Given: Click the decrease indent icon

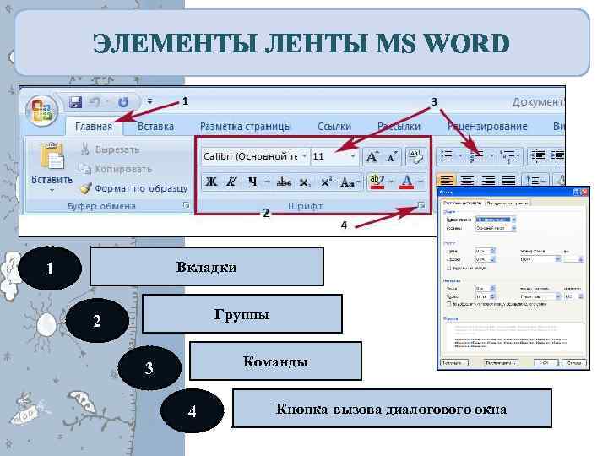Looking at the screenshot, I should (537, 156).
